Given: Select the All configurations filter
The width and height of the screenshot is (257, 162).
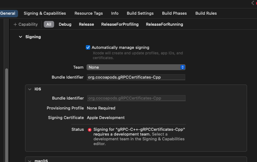Looking at the screenshot, I should (x=49, y=24).
